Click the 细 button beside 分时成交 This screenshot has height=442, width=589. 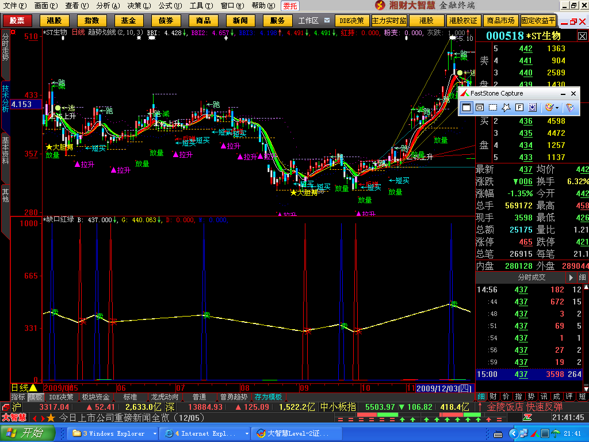582,277
